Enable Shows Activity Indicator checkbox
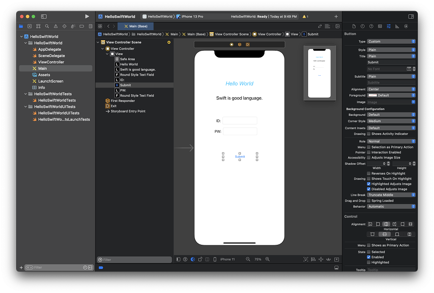Image resolution: width=434 pixels, height=293 pixels. click(369, 134)
